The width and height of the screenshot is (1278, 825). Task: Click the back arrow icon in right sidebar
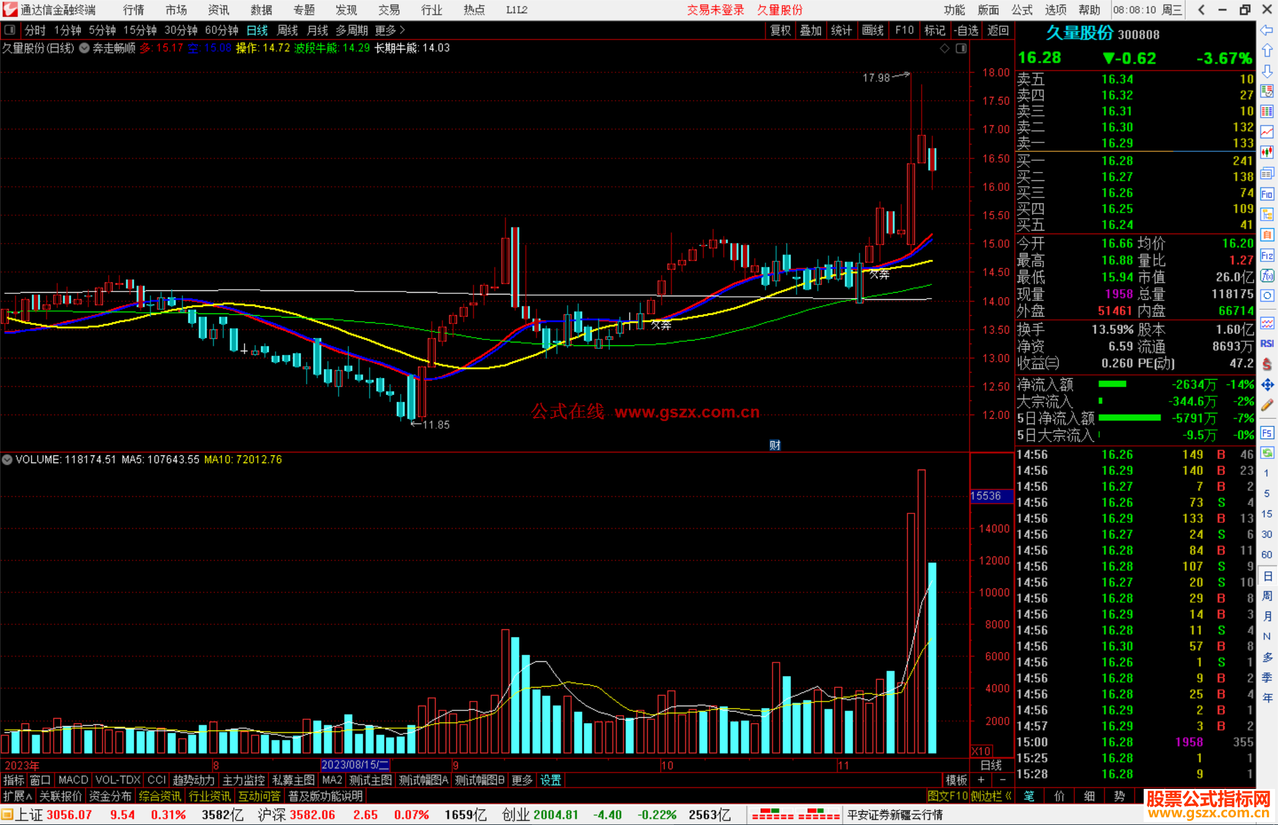click(1267, 30)
